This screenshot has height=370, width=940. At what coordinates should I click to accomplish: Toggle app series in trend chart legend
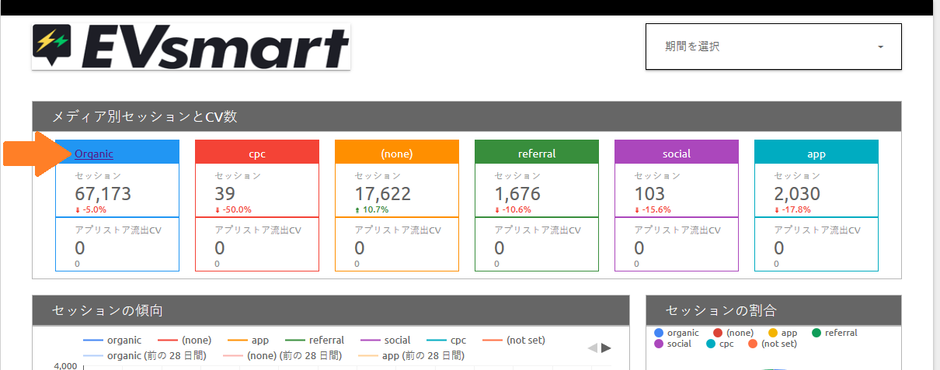pyautogui.click(x=249, y=340)
